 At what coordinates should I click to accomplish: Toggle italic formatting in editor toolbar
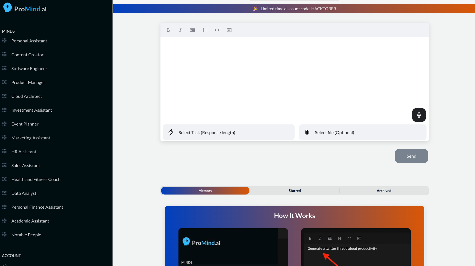click(180, 30)
